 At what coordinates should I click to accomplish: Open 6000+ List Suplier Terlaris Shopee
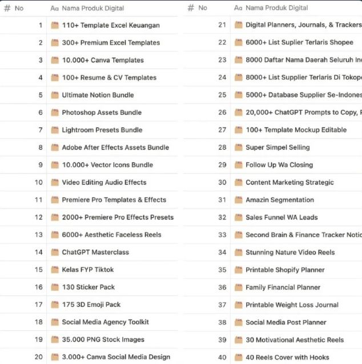(x=299, y=42)
